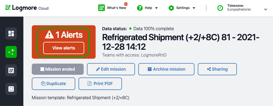Click the Print PDF button
This screenshot has width=273, height=106.
(100, 84)
